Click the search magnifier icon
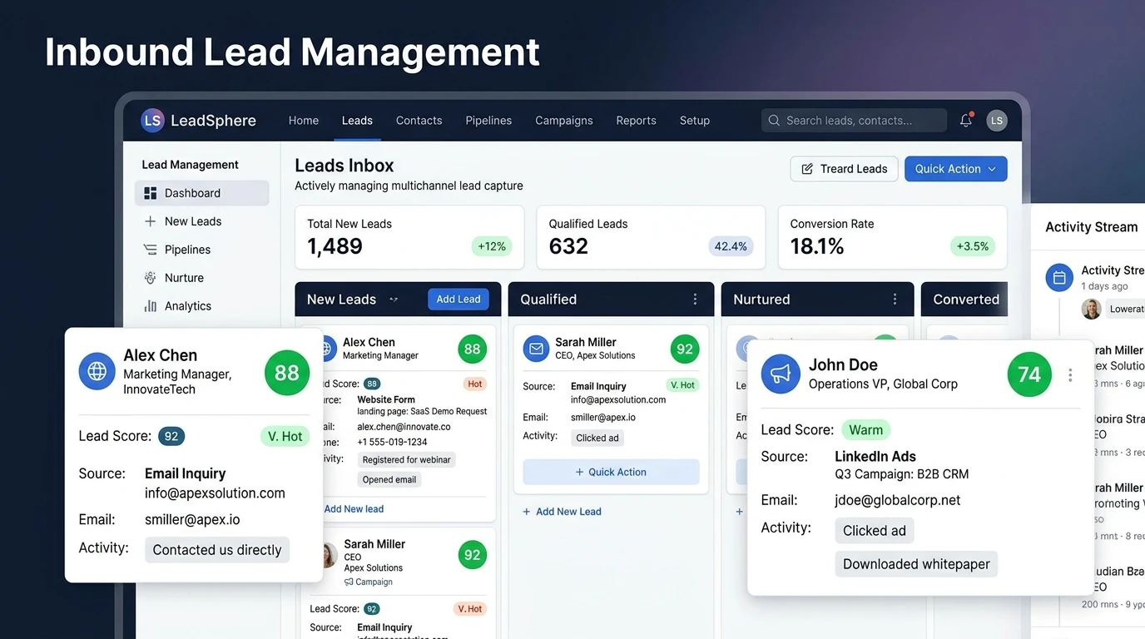 pyautogui.click(x=774, y=121)
